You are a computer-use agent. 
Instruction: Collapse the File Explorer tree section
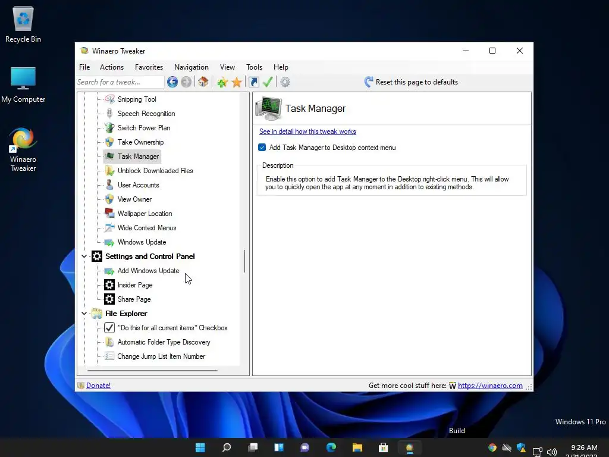tap(84, 313)
